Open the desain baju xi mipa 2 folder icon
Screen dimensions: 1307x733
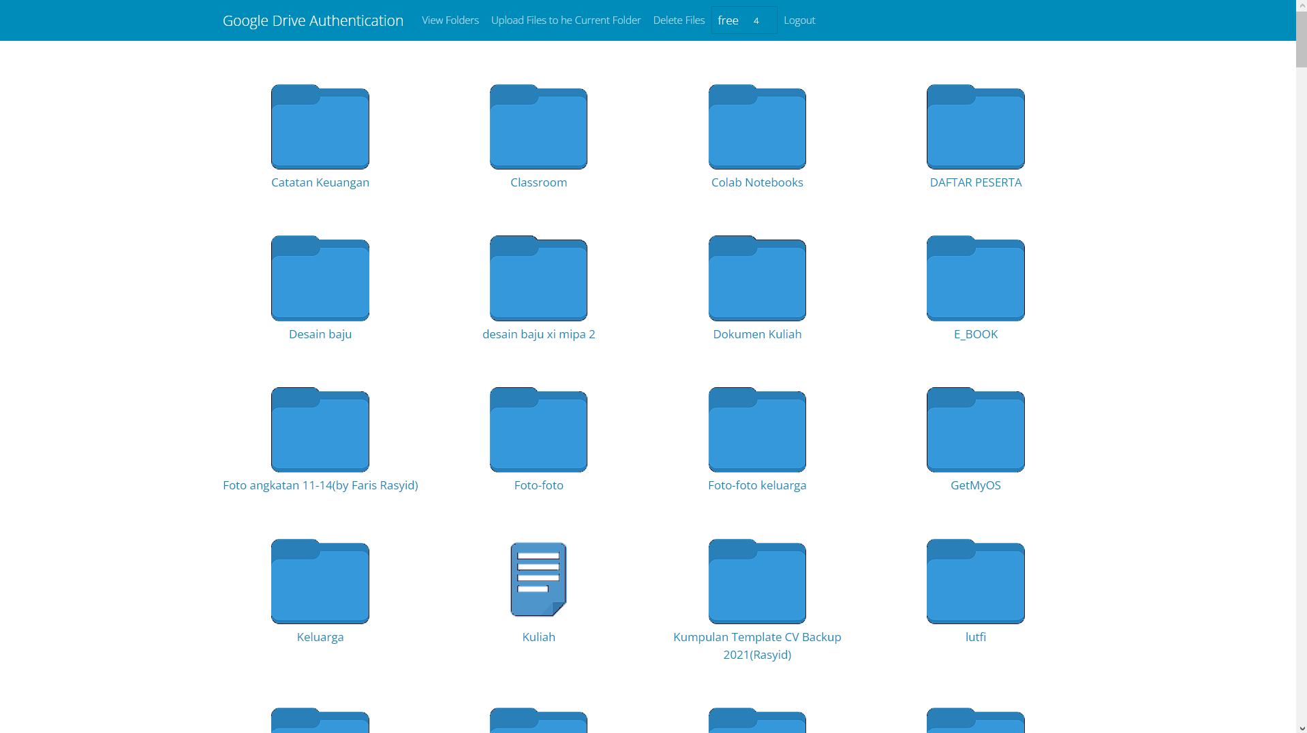click(538, 278)
